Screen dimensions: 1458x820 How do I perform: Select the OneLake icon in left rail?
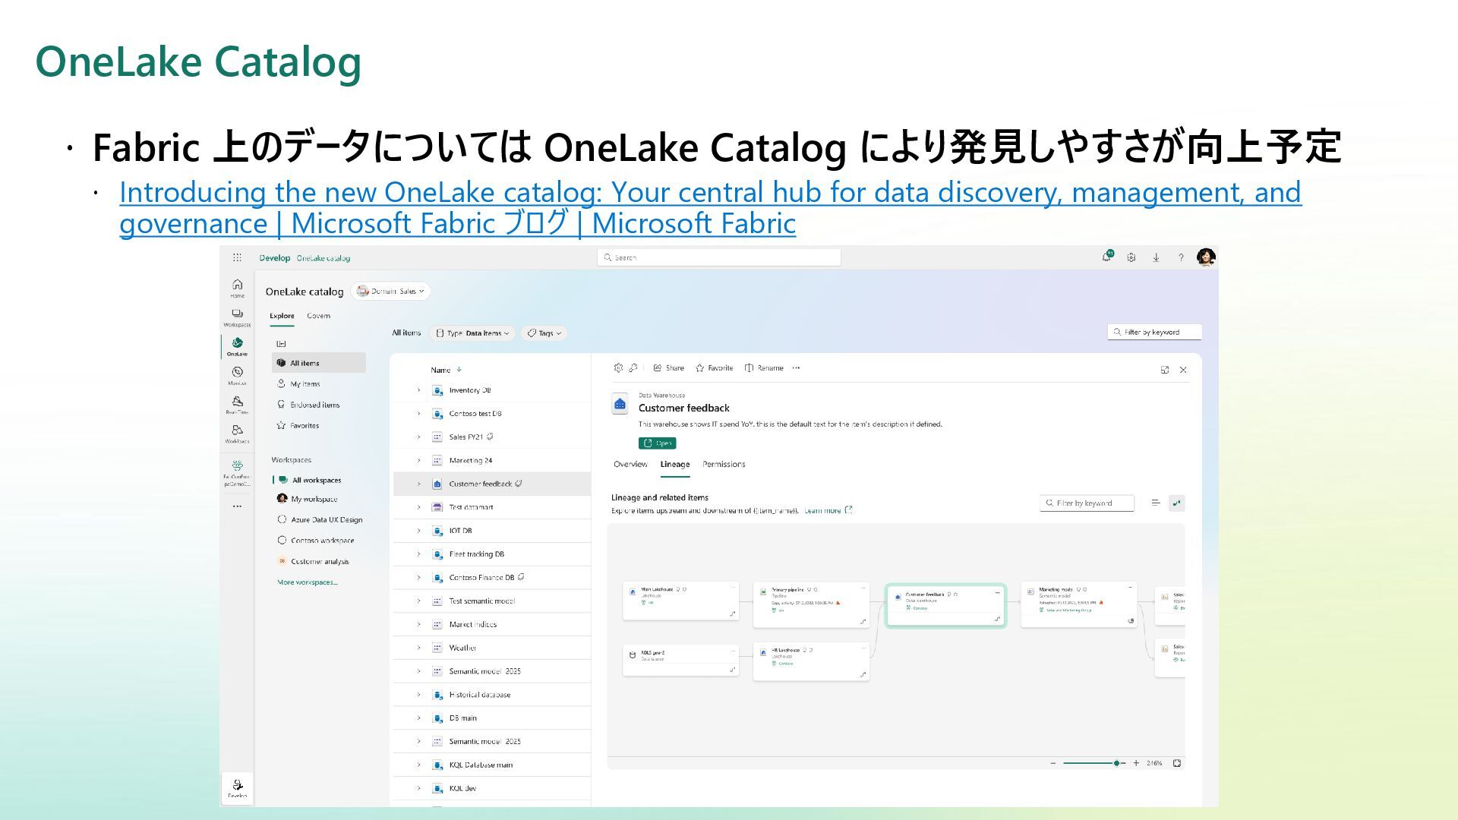coord(237,346)
